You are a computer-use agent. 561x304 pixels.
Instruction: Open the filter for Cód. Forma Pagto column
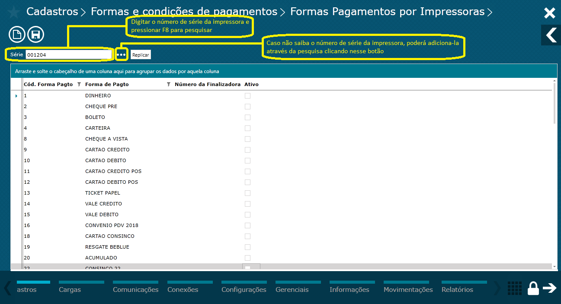(79, 84)
